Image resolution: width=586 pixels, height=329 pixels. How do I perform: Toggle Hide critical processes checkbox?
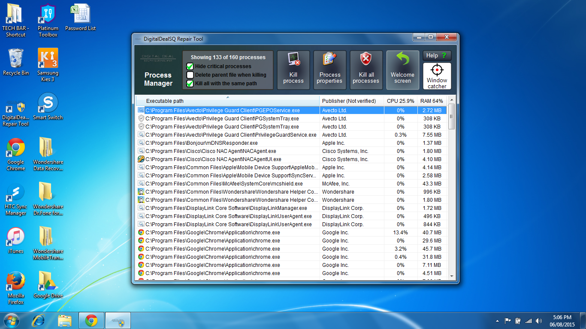click(x=190, y=66)
